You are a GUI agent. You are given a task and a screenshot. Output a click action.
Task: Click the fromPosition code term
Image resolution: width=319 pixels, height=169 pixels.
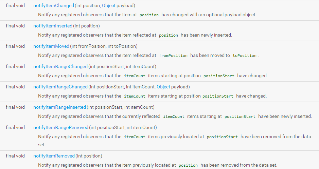coord(173,56)
